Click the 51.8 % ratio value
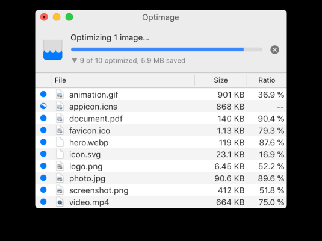The image size is (322, 241). click(271, 190)
